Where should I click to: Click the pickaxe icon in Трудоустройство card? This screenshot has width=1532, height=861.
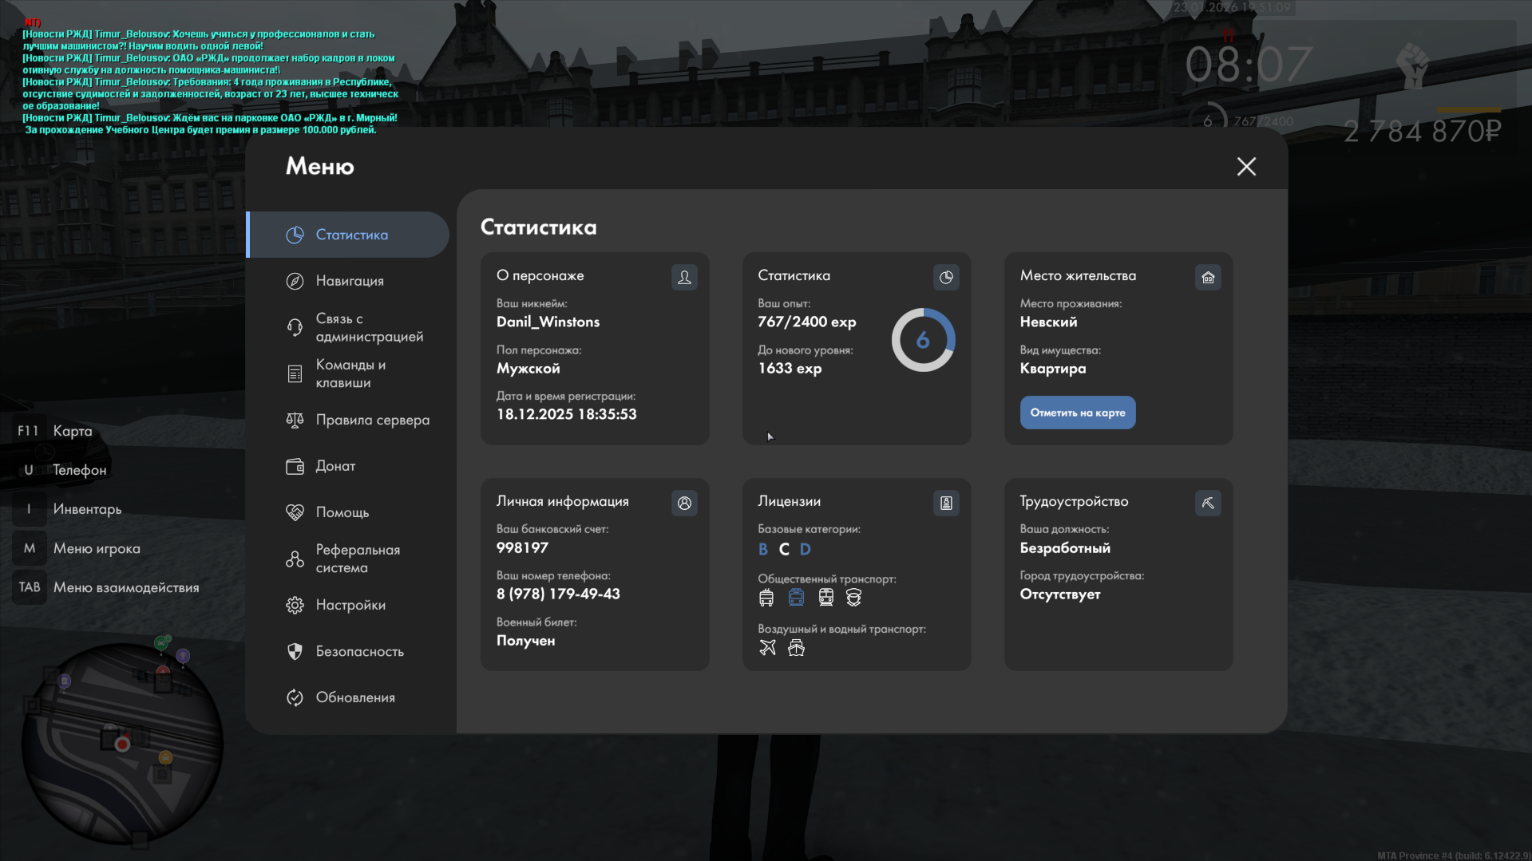pyautogui.click(x=1208, y=503)
